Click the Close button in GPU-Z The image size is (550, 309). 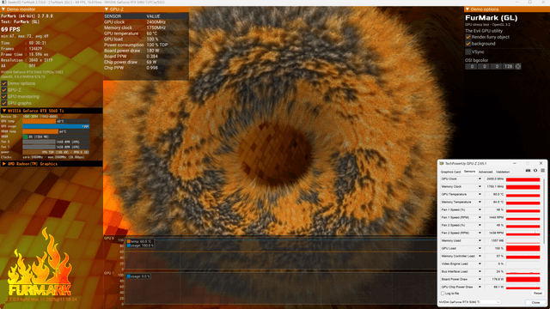click(x=535, y=302)
